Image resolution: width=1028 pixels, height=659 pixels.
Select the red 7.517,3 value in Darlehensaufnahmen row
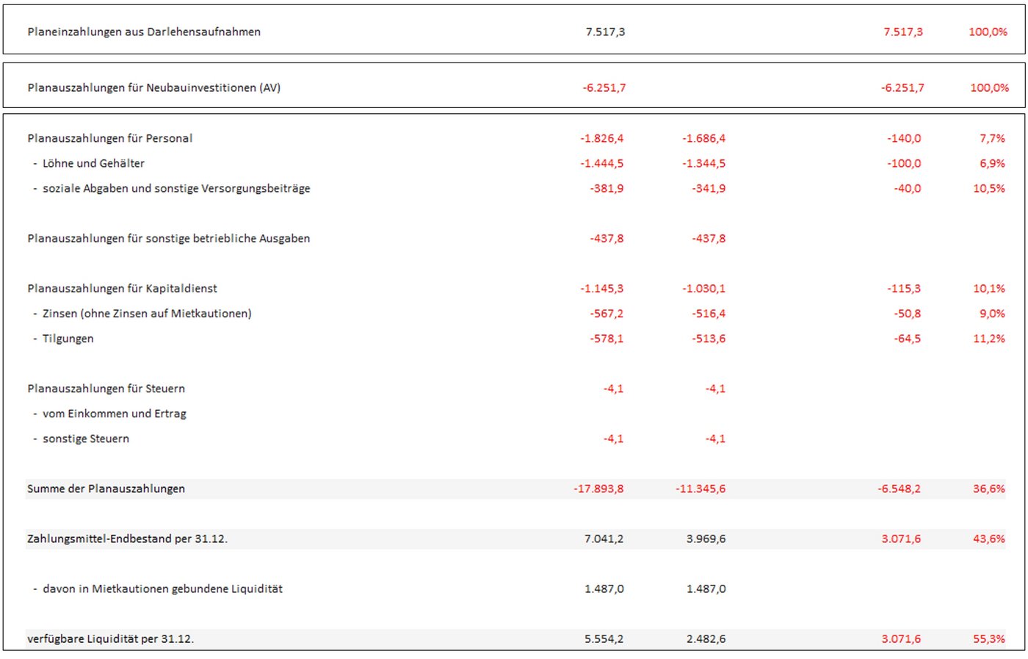coord(902,32)
